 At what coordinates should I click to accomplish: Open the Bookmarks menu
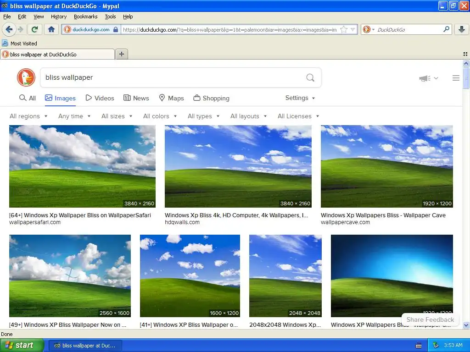point(85,16)
